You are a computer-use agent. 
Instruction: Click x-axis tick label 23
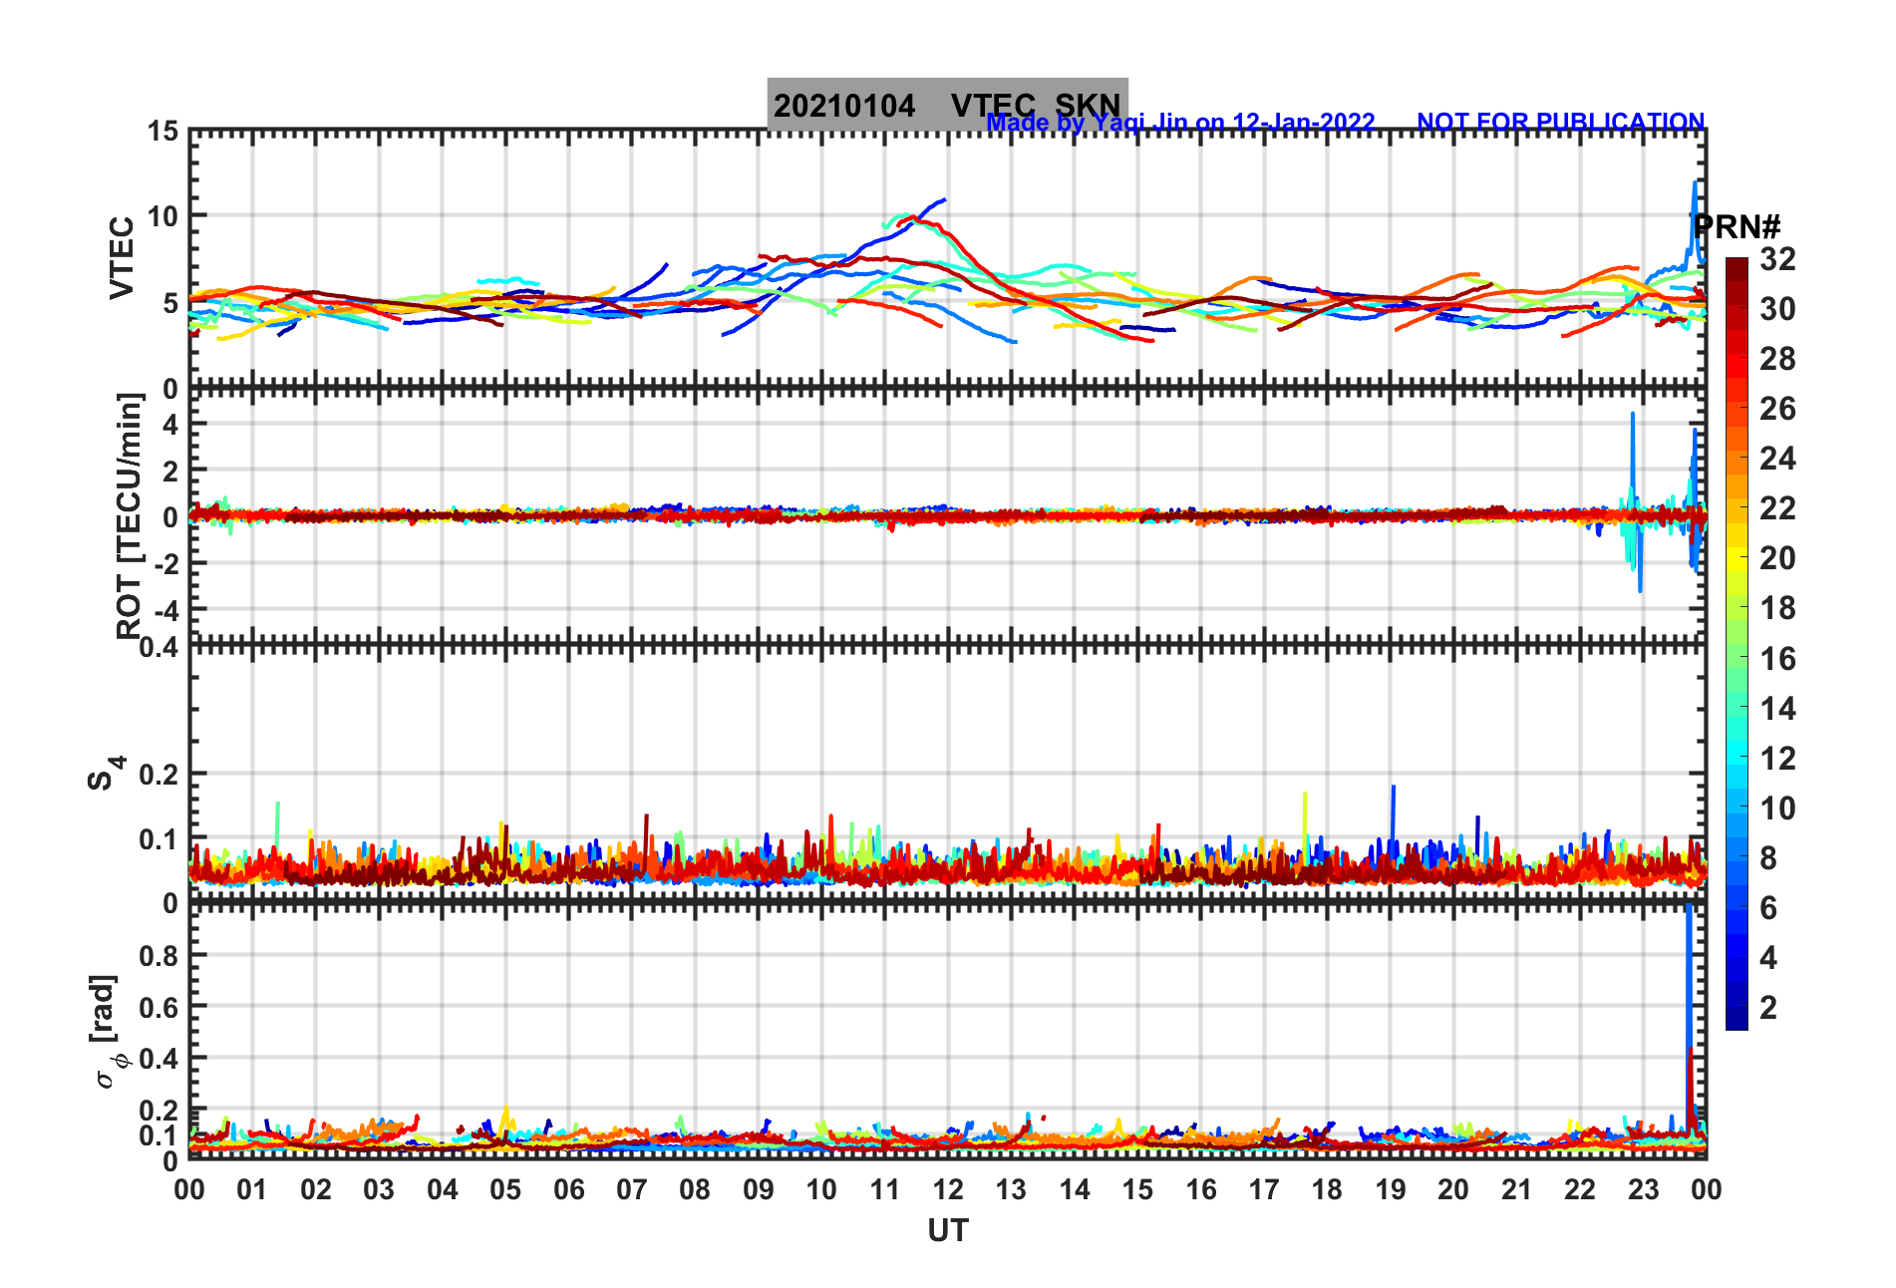click(1643, 1189)
